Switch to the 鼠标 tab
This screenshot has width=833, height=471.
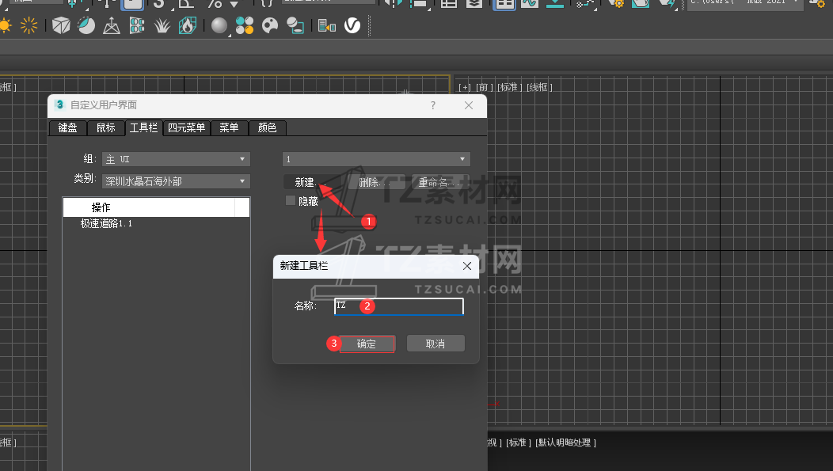click(x=106, y=128)
